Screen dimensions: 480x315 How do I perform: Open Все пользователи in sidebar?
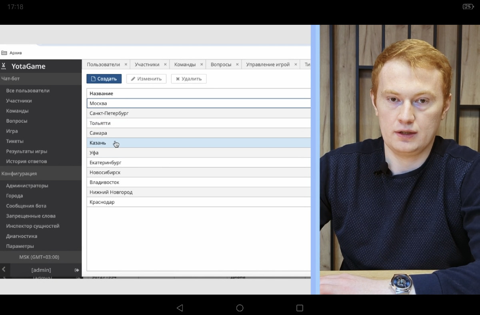coord(28,91)
